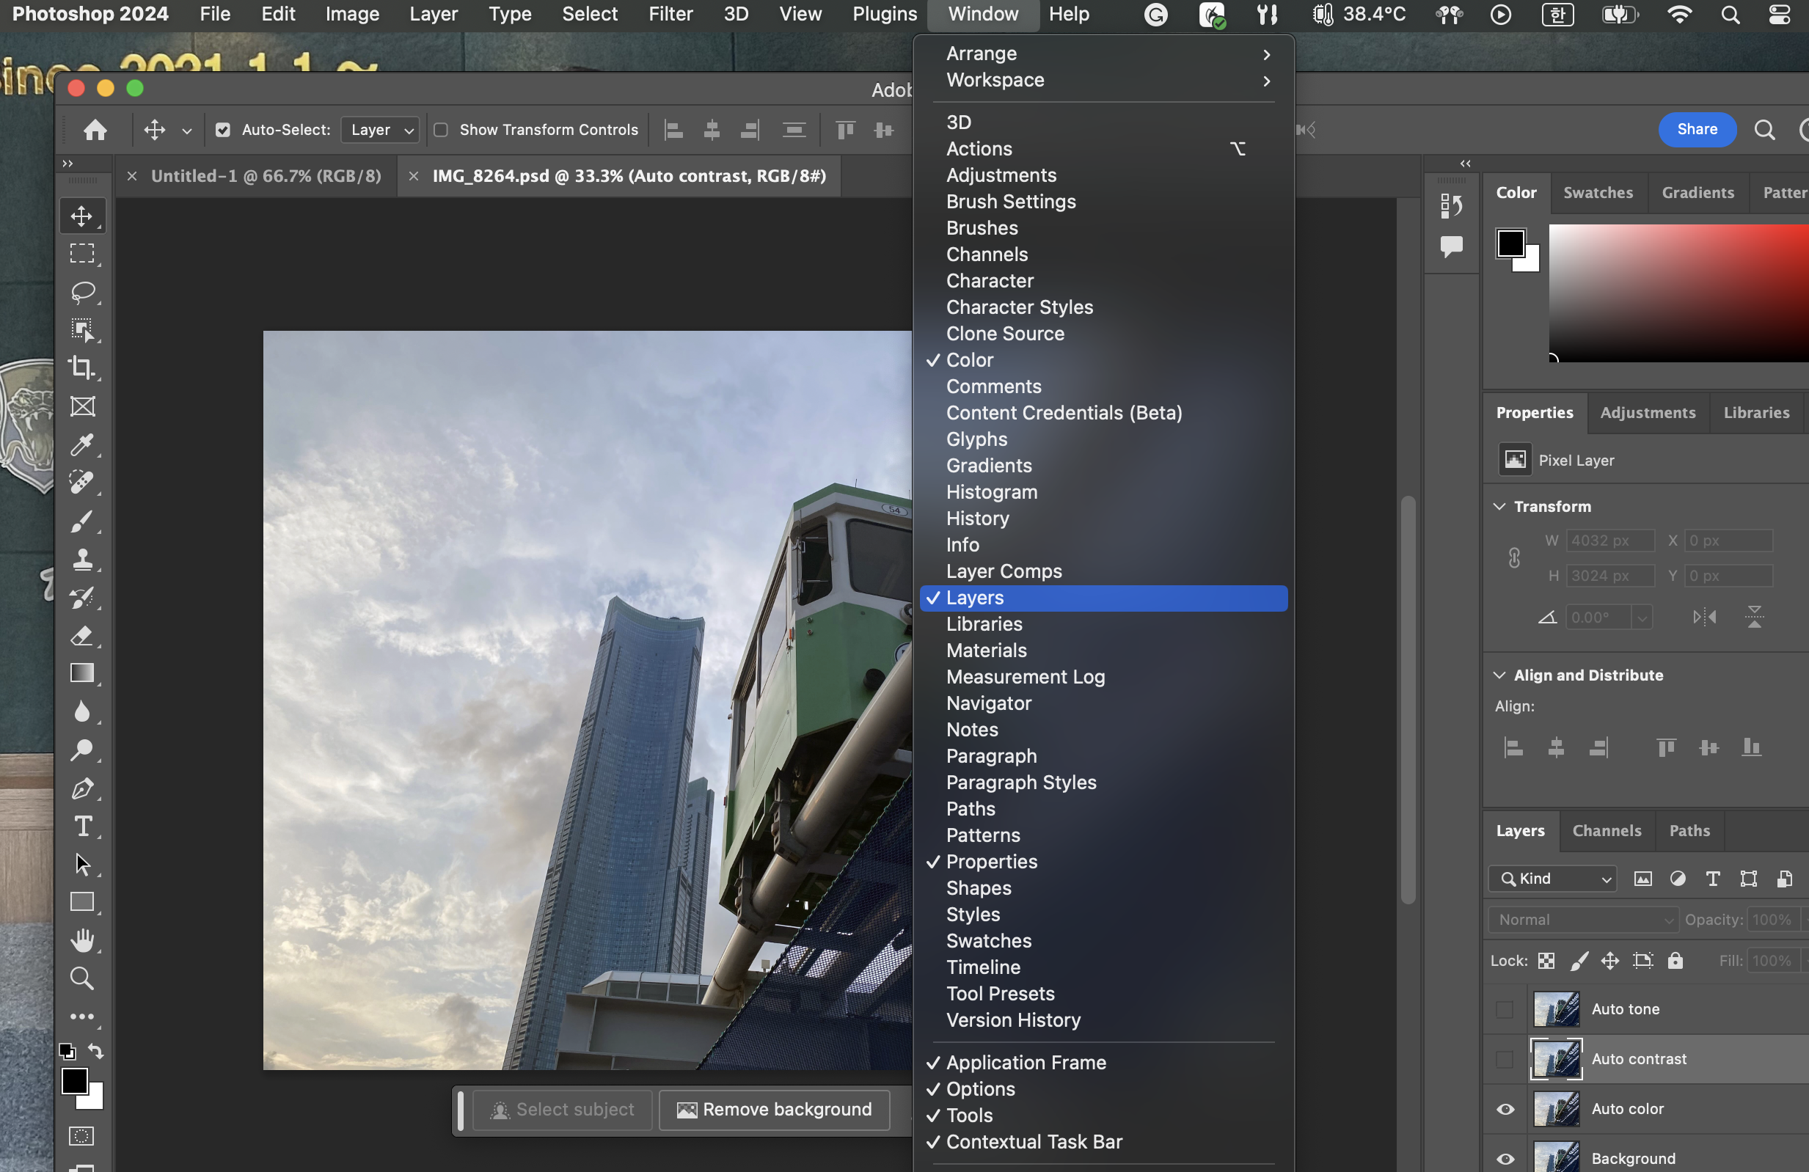Viewport: 1809px width, 1172px height.
Task: Switch to the Channels tab
Action: [x=1606, y=831]
